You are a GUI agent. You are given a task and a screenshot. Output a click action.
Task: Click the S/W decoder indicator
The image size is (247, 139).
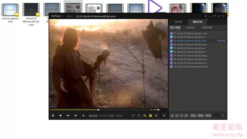pos(111,116)
